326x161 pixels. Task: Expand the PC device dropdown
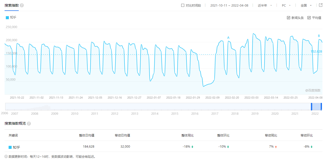pyautogui.click(x=286, y=5)
